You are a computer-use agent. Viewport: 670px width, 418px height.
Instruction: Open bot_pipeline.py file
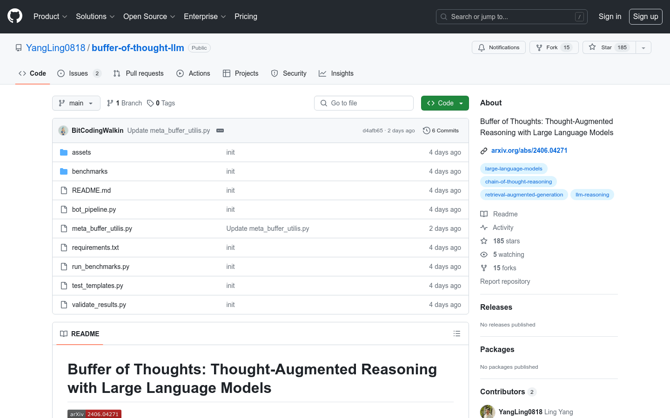[x=94, y=209]
